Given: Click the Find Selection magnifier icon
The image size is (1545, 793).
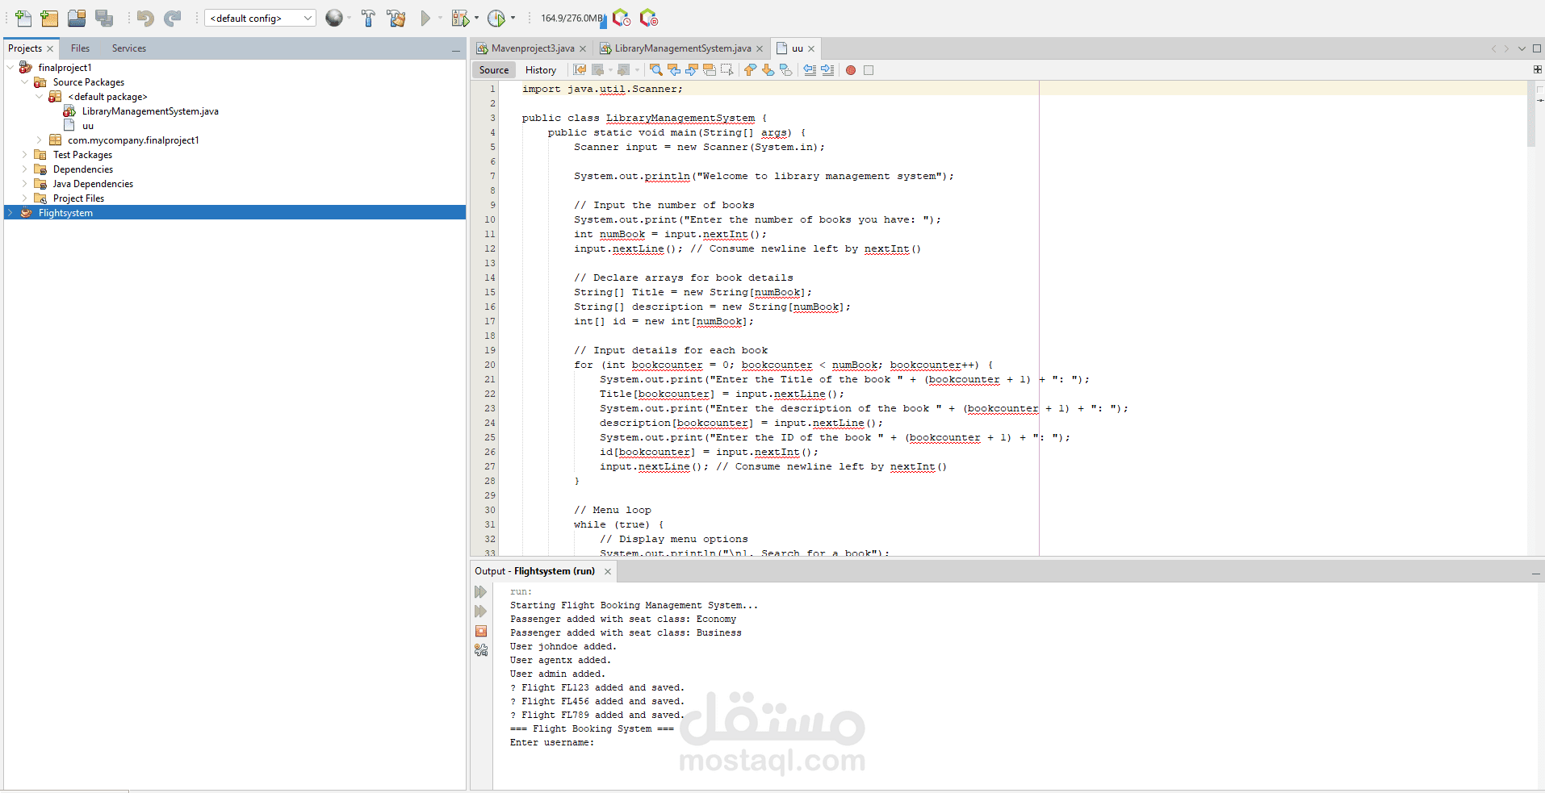Looking at the screenshot, I should [656, 70].
